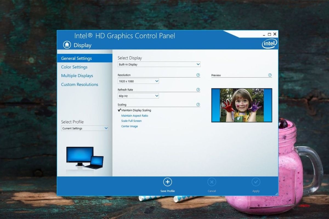Choose Scale Full Screen option
The height and width of the screenshot is (219, 329).
click(x=131, y=121)
